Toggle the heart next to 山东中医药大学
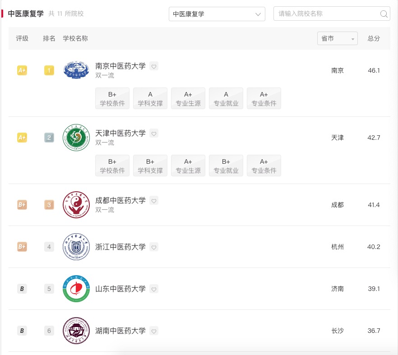 (x=154, y=289)
